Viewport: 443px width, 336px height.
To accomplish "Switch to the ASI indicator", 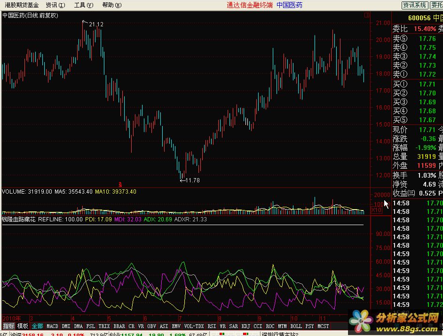I will click(x=164, y=326).
